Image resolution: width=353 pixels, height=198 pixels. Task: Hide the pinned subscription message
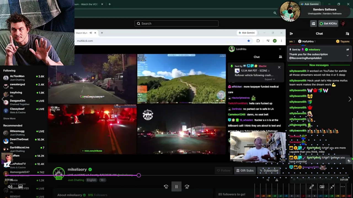point(347,50)
